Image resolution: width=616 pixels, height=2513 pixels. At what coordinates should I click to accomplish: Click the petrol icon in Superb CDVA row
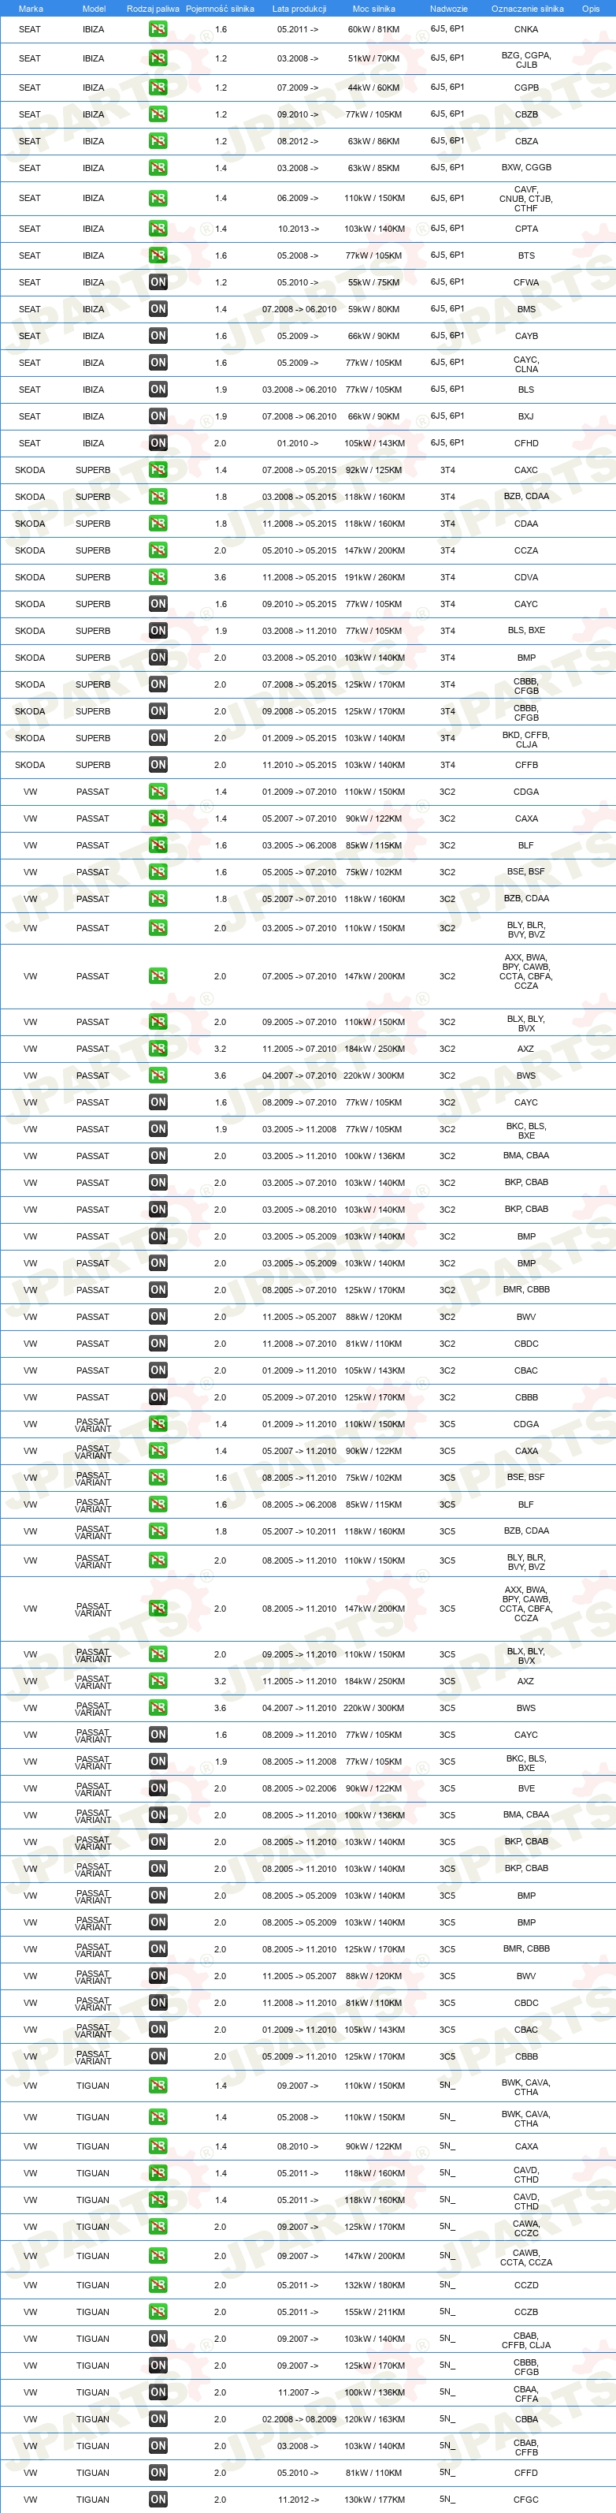point(158,577)
